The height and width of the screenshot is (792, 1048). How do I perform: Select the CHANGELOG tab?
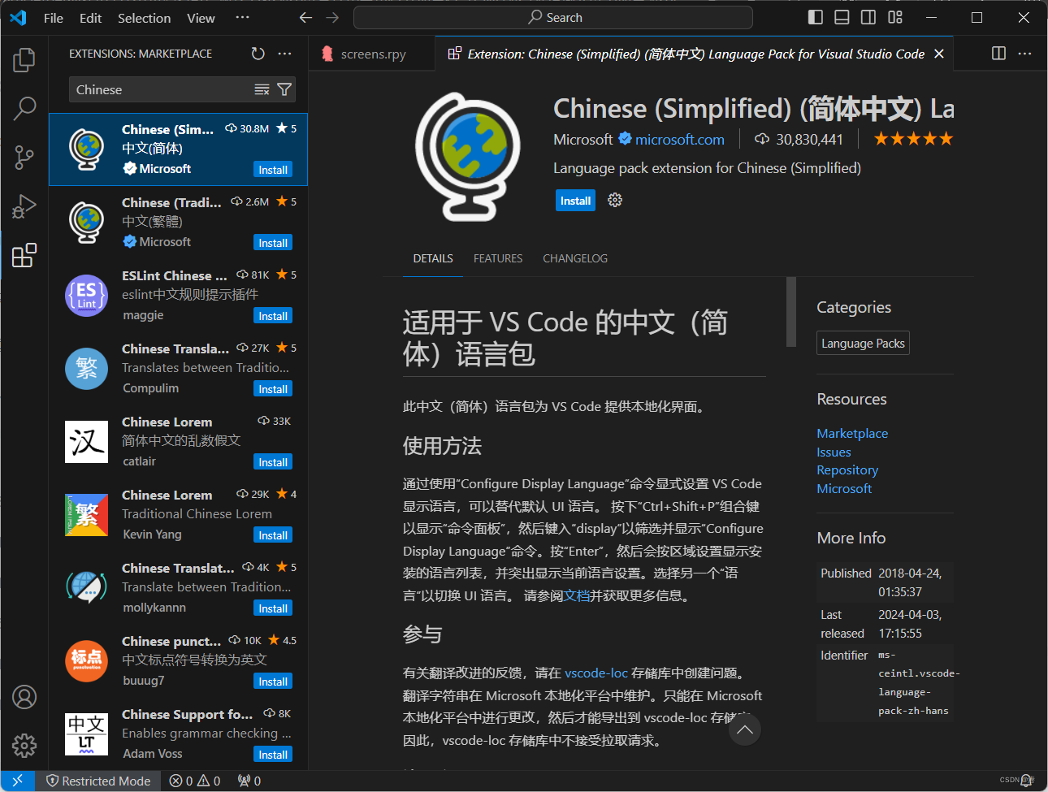point(575,258)
